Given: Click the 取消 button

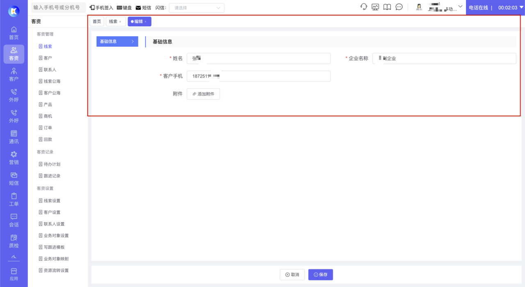Looking at the screenshot, I should tap(292, 275).
